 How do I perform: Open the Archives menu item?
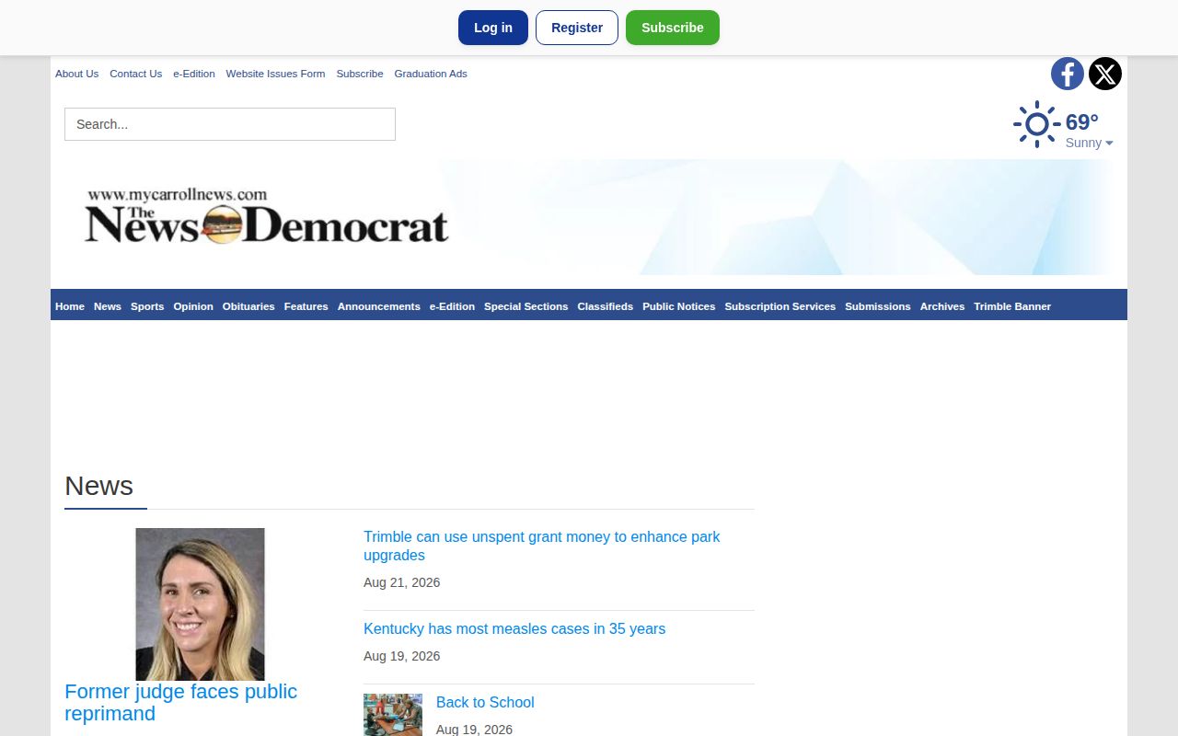(942, 306)
